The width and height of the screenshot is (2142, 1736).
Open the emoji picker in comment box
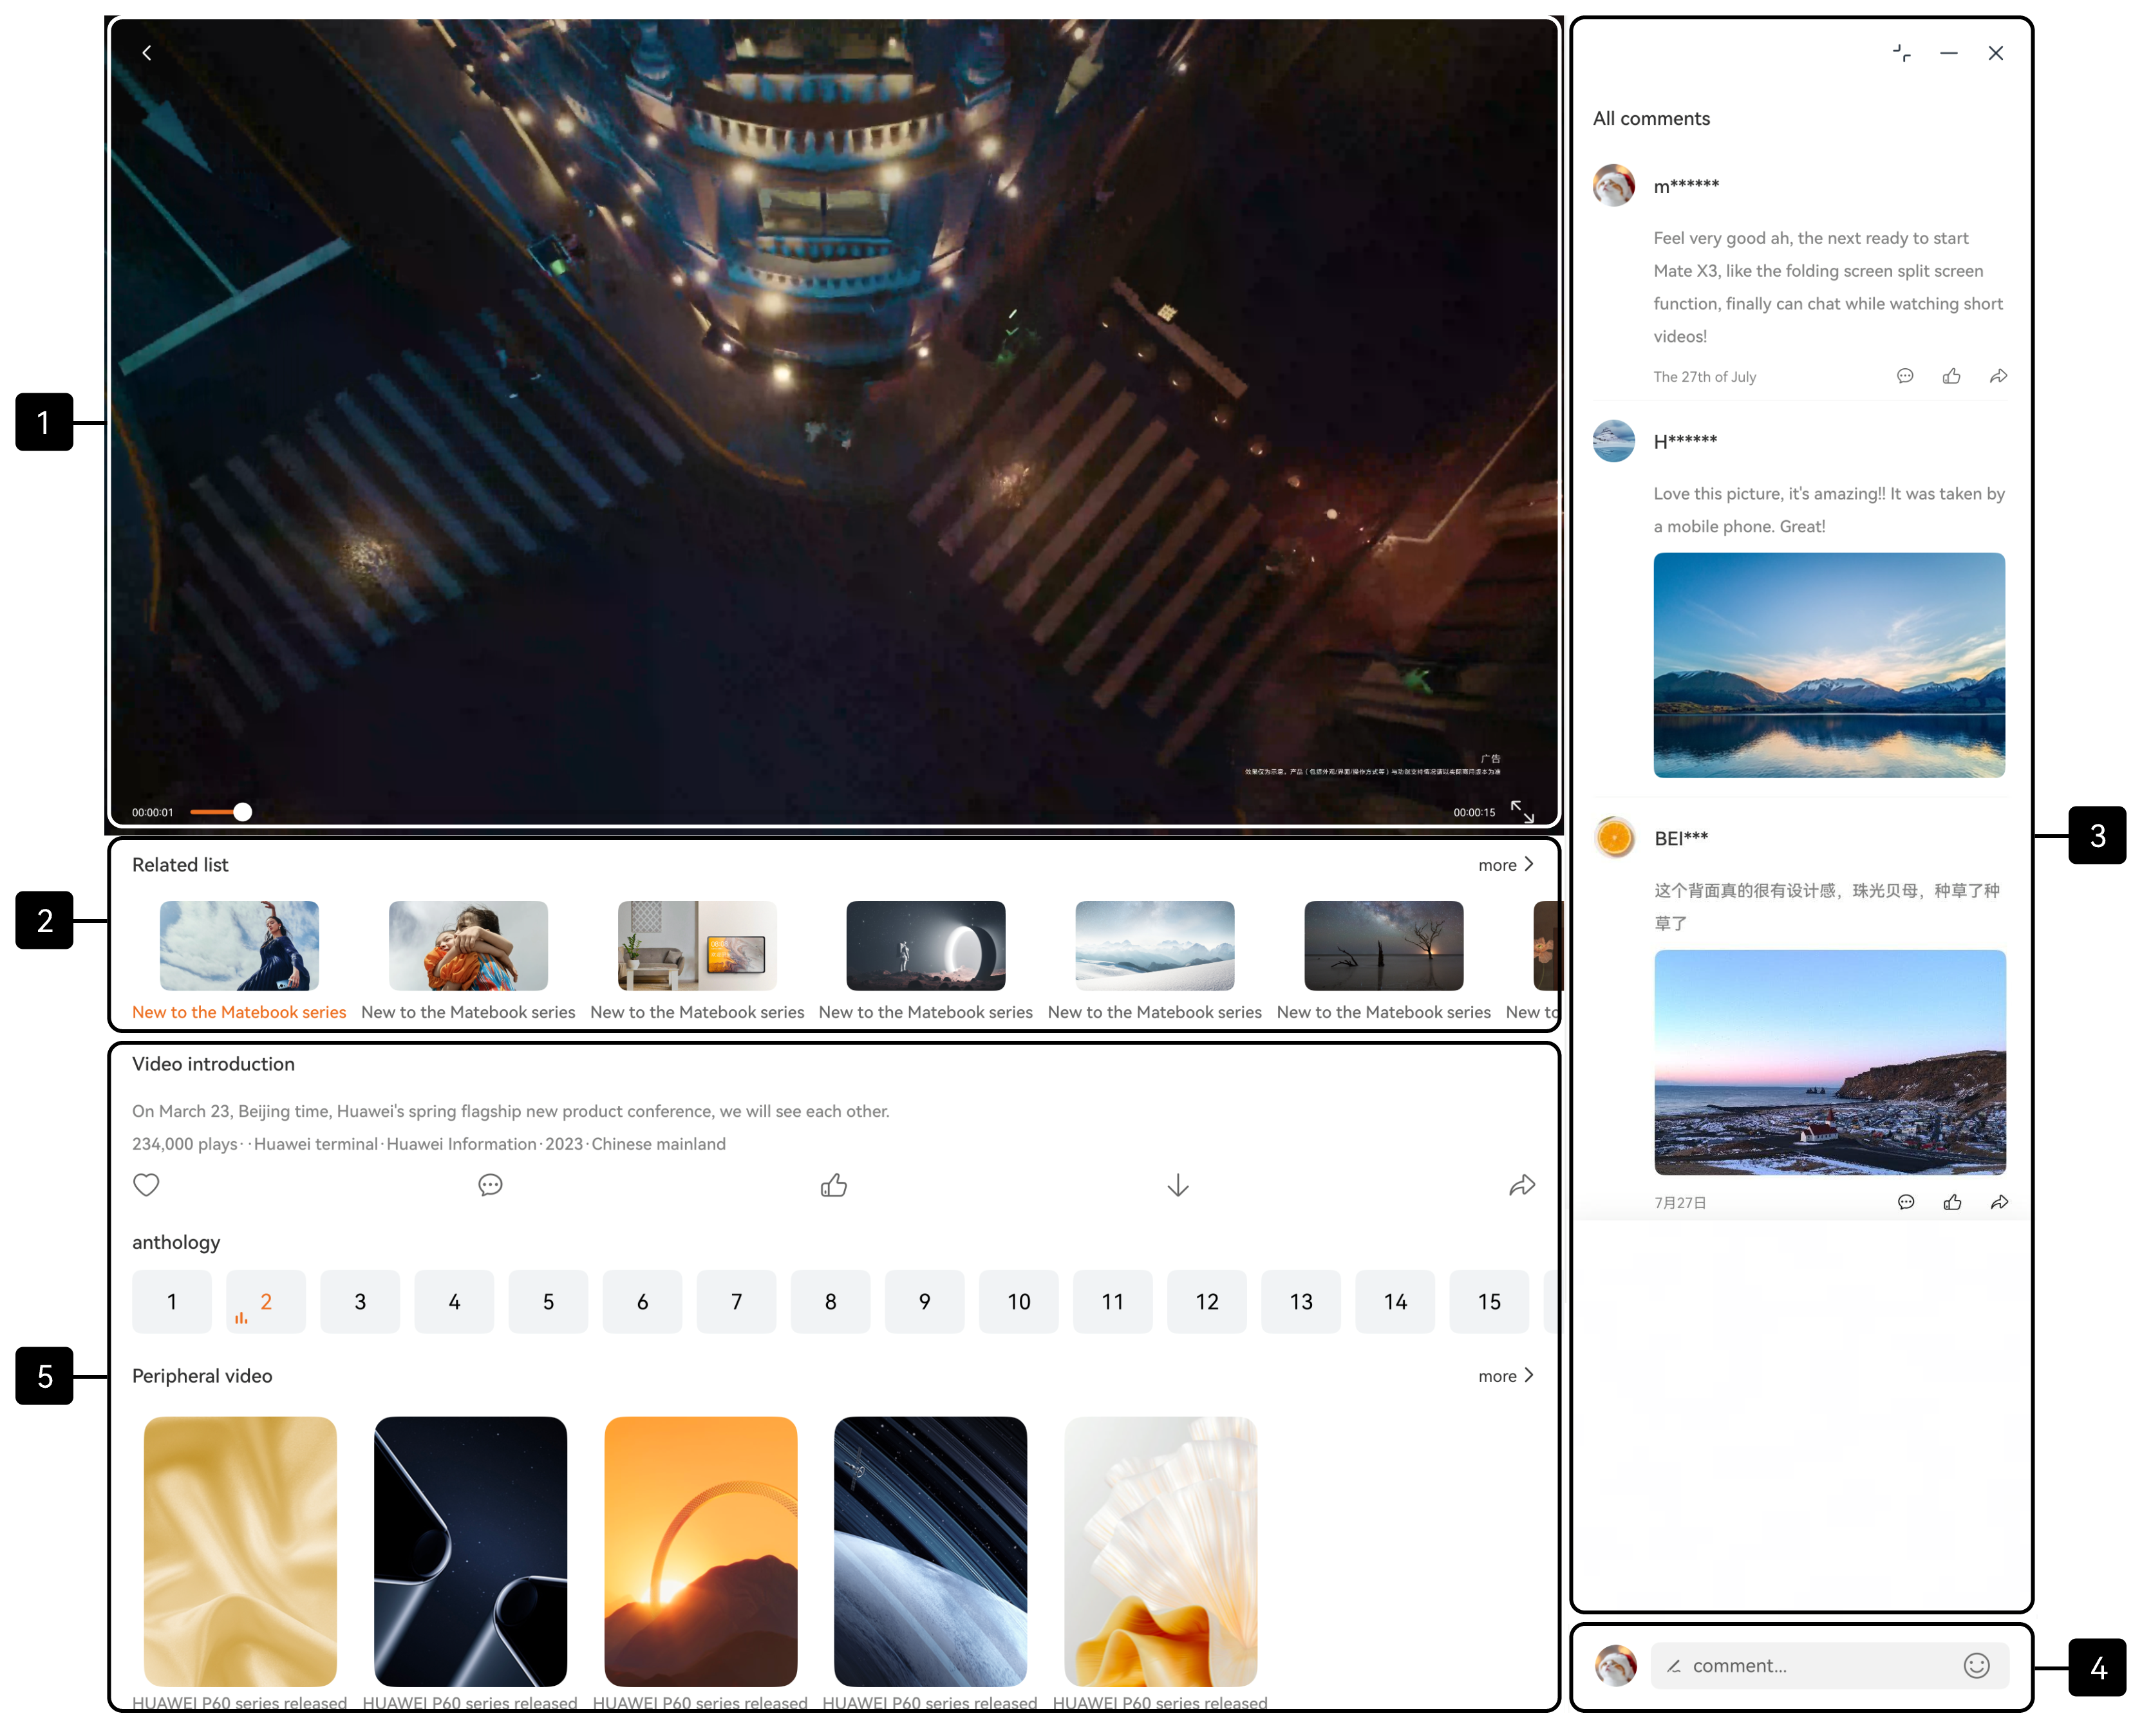(x=1976, y=1665)
